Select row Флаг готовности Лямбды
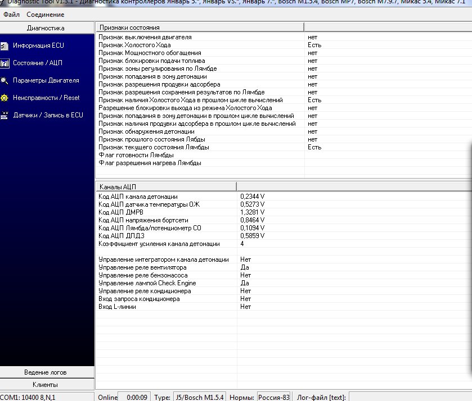This screenshot has height=401, width=472. 284,155
